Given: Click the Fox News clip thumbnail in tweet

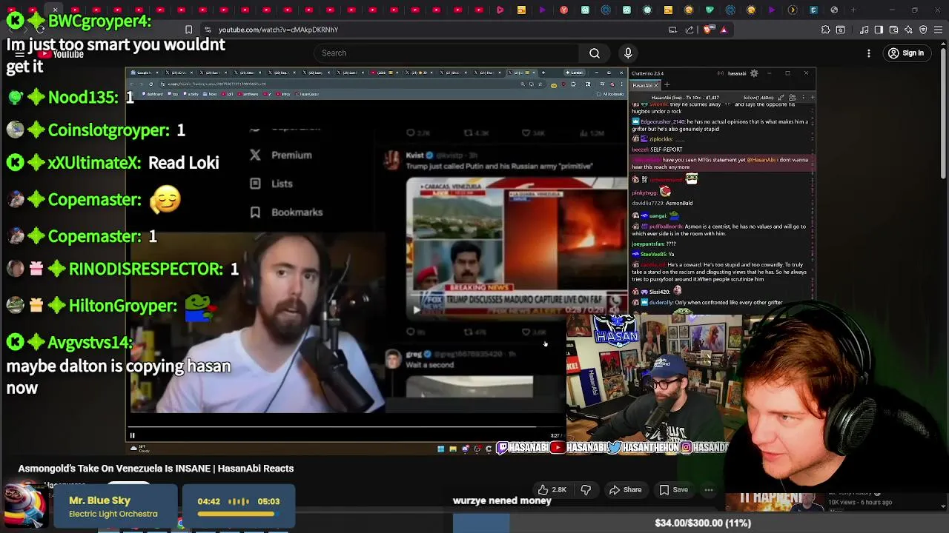Looking at the screenshot, I should tap(516, 247).
